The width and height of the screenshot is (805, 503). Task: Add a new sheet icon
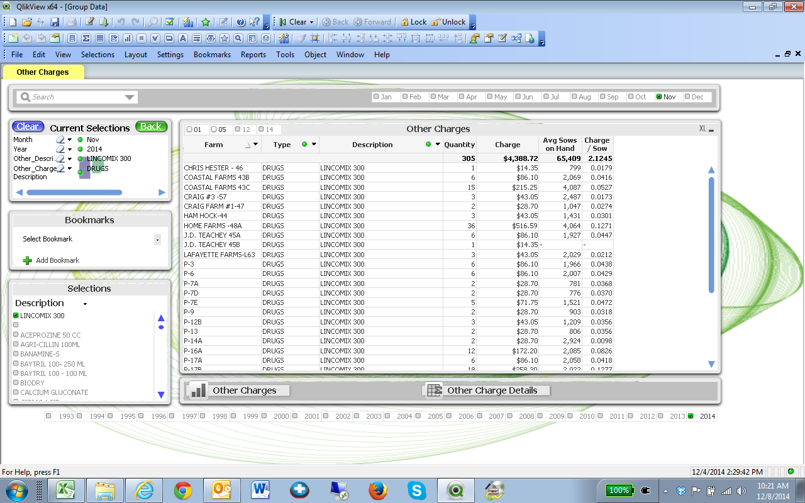tap(13, 38)
